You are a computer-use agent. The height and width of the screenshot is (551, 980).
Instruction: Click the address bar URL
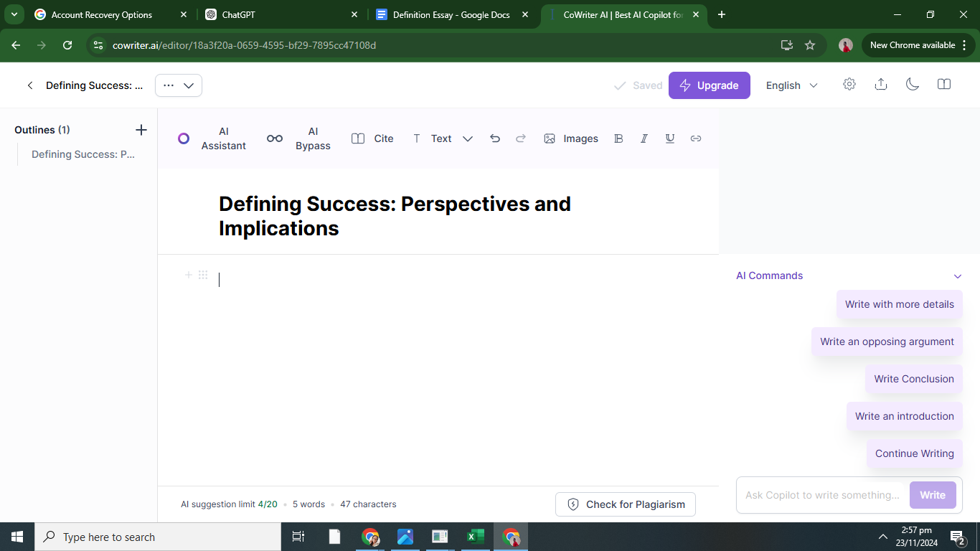click(244, 45)
